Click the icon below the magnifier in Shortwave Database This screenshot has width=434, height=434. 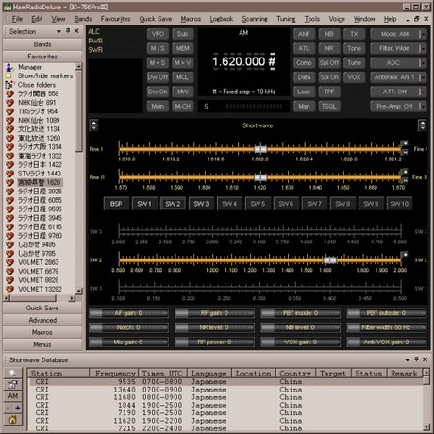tap(12, 384)
